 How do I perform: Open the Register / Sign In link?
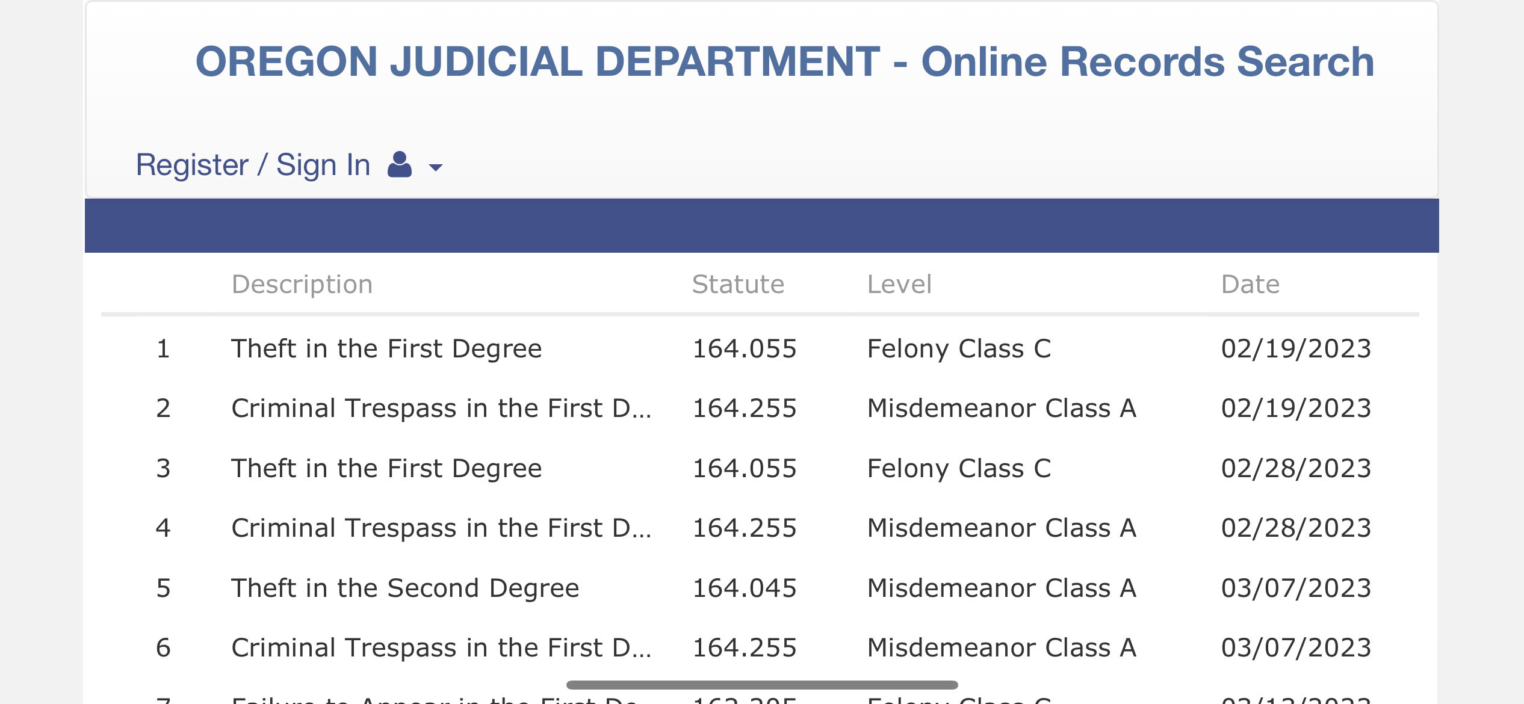tap(253, 165)
